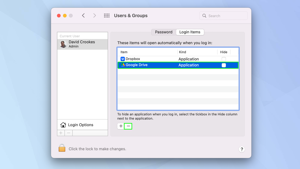300x169 pixels.
Task: Click inside the Search field
Action: click(x=223, y=16)
